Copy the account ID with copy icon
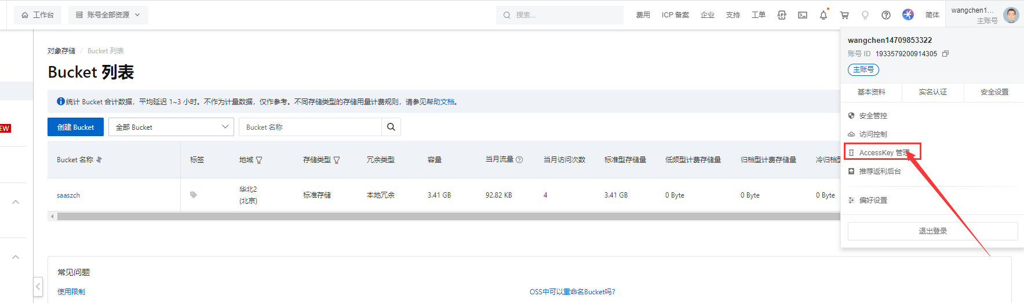Image resolution: width=1024 pixels, height=303 pixels. (x=945, y=54)
